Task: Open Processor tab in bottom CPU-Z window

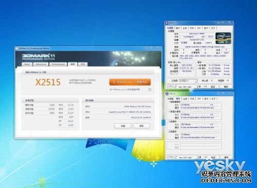Action: 170,99
